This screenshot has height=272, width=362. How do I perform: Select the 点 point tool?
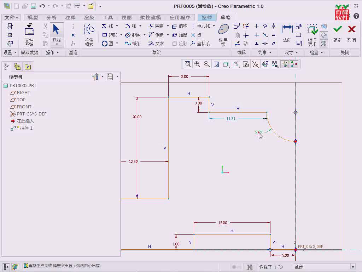pos(196,35)
